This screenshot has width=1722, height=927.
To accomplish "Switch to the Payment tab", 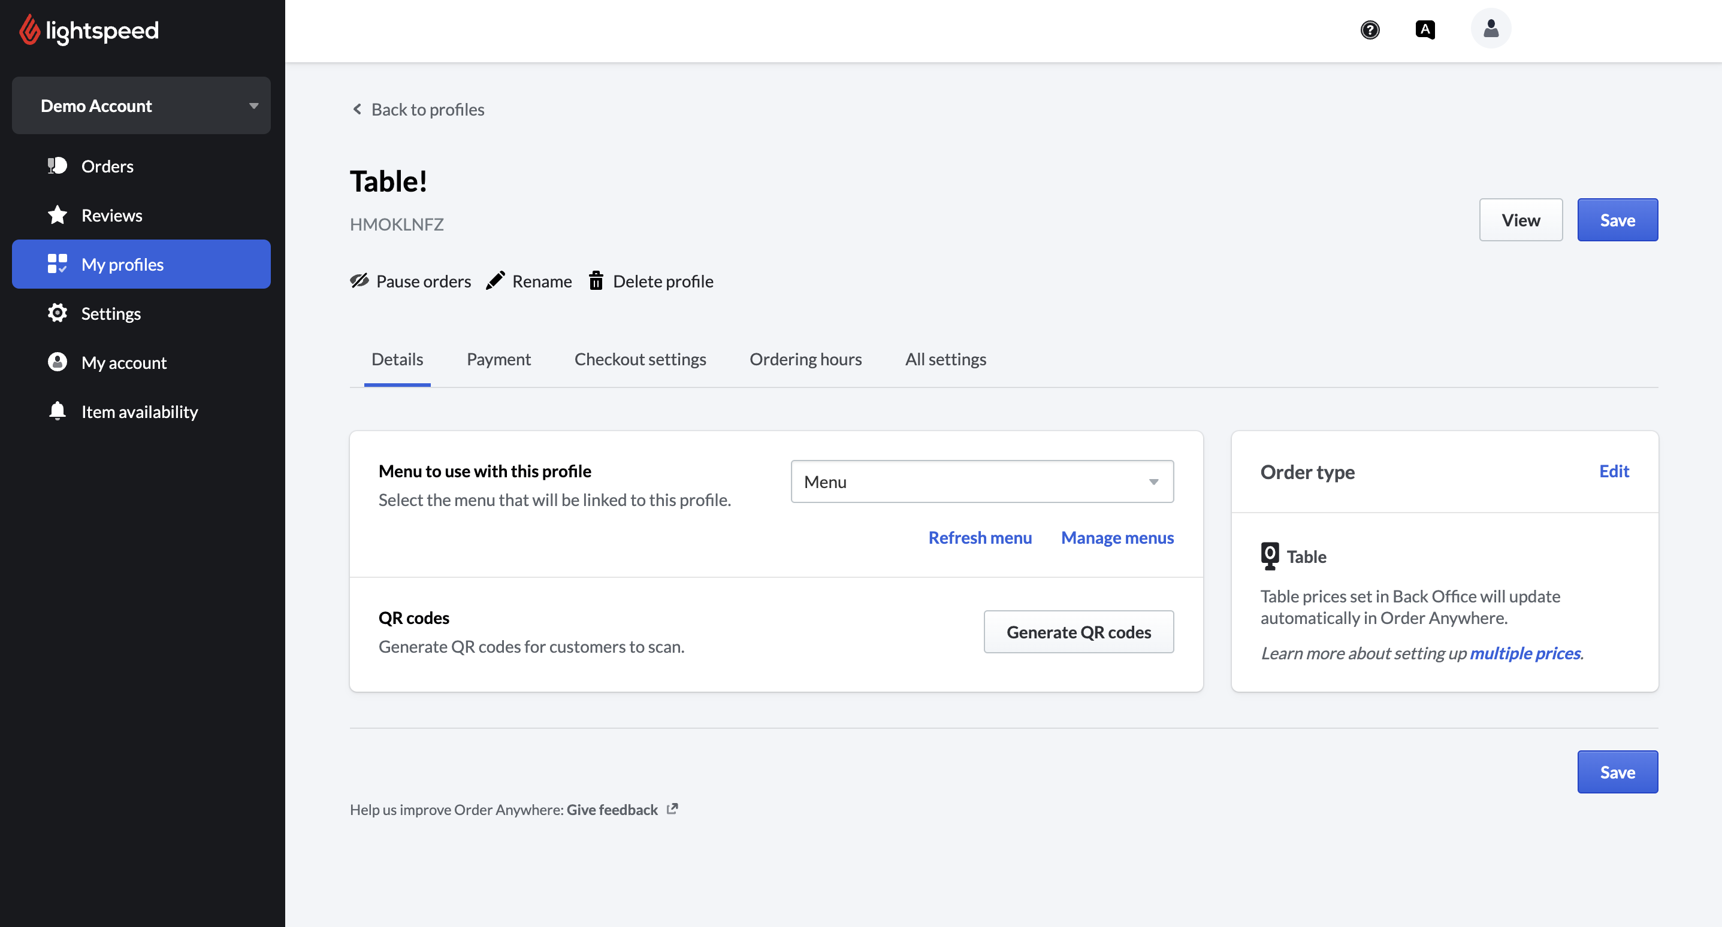I will coord(498,359).
